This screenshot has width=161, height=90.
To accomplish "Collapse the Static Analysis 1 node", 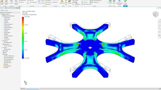I will [x=1, y=14].
